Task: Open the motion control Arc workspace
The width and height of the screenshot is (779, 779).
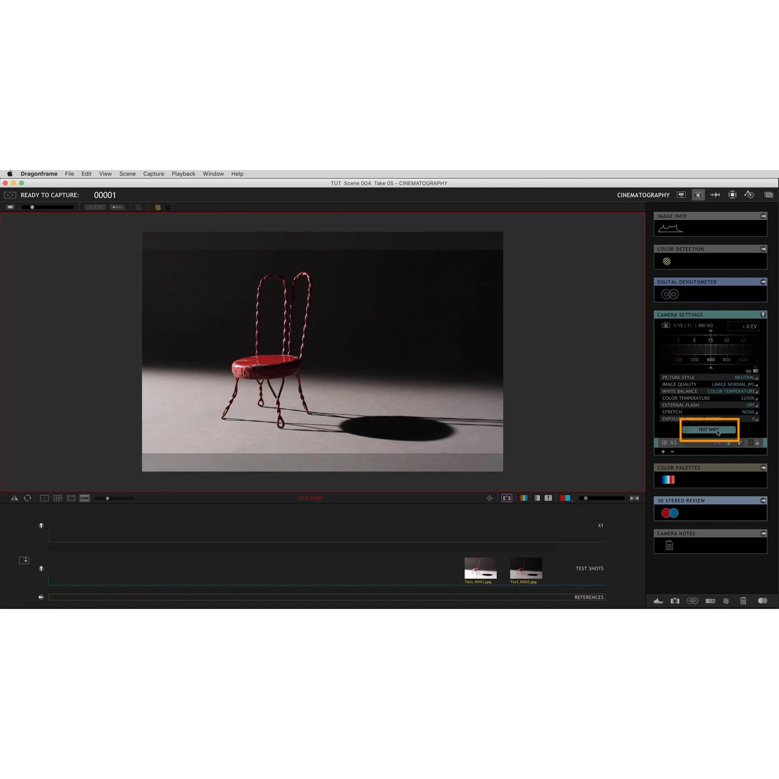Action: click(x=749, y=195)
